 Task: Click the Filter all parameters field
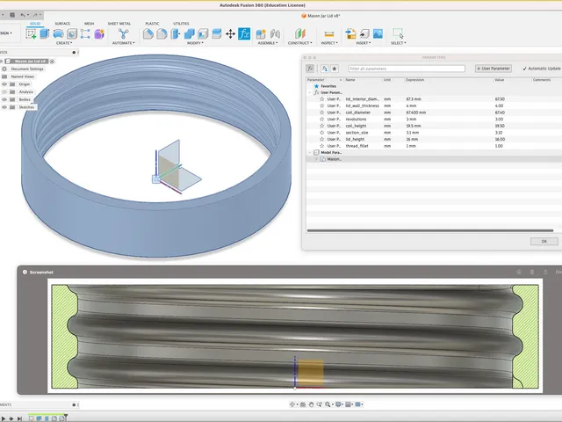coord(407,69)
